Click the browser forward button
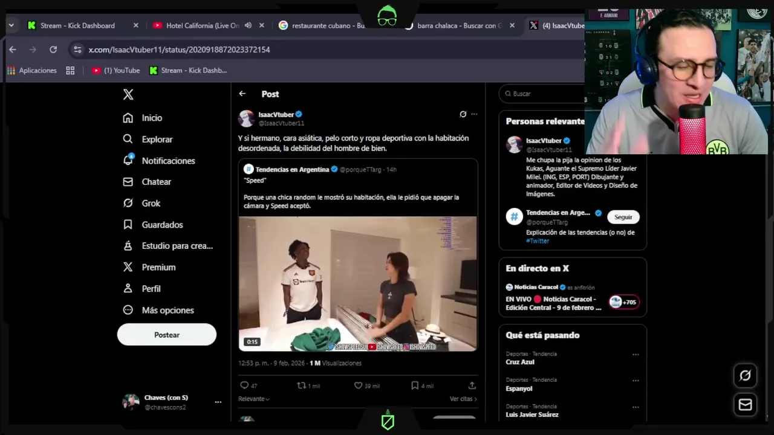 [33, 50]
